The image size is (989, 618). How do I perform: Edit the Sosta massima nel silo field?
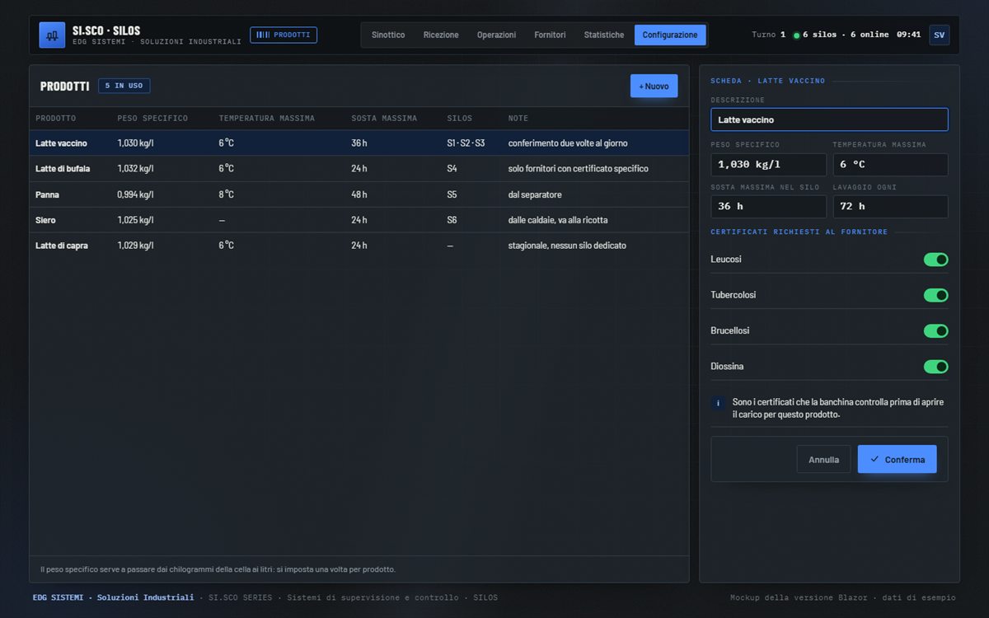768,206
